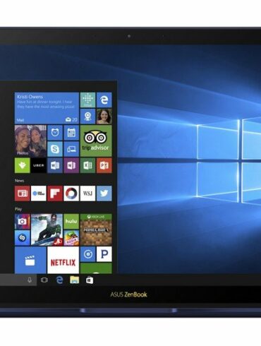Open the WSJ tile
The height and width of the screenshot is (346, 261).
coord(87,193)
